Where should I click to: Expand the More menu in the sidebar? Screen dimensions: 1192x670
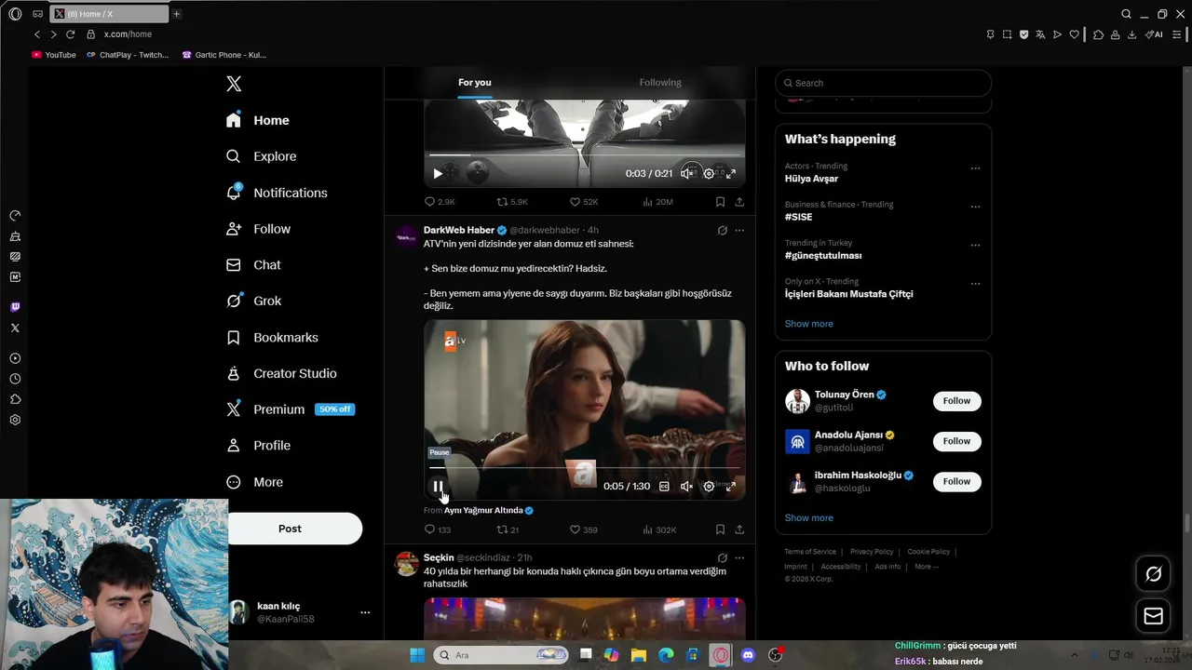[254, 482]
